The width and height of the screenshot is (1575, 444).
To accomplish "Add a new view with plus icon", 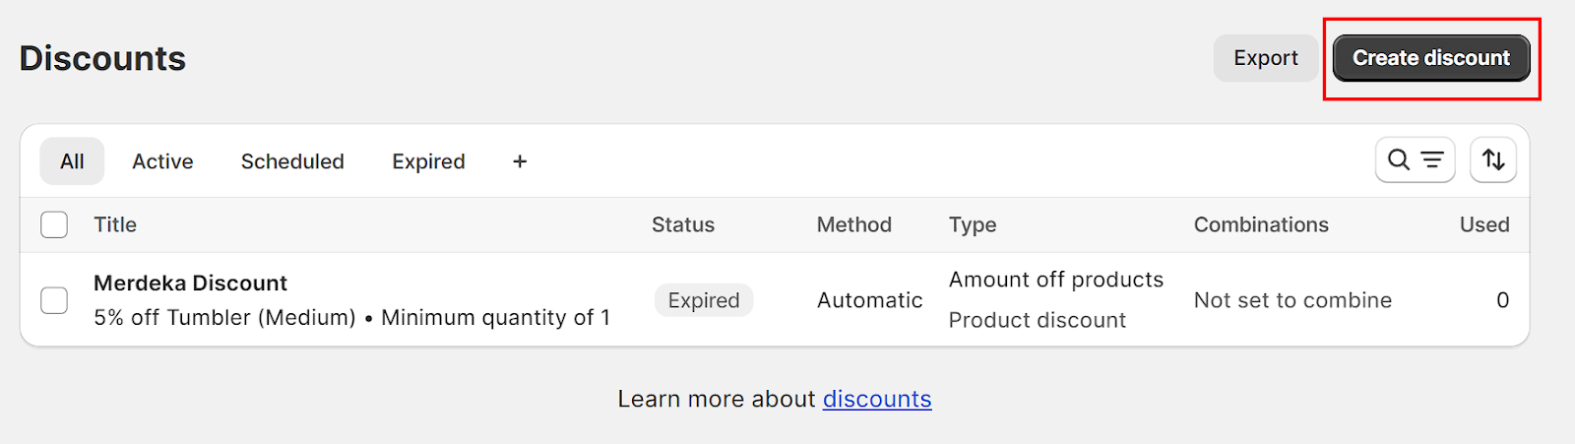I will [520, 161].
